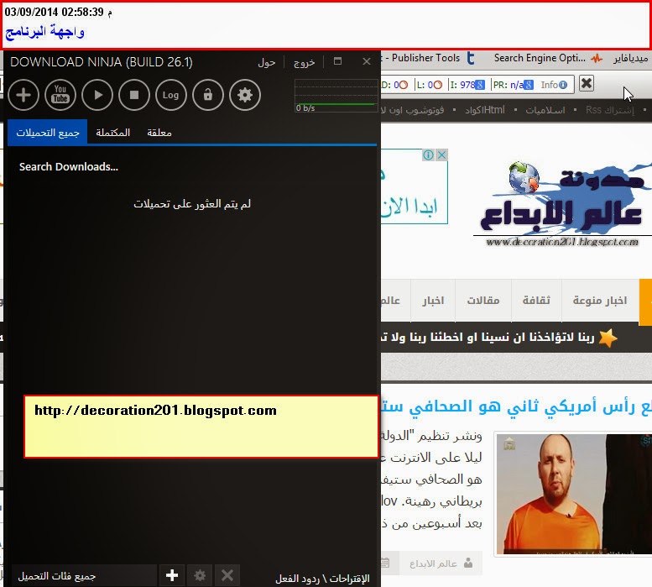Click the L: 0 links indicator
This screenshot has height=587, width=652.
tap(430, 85)
